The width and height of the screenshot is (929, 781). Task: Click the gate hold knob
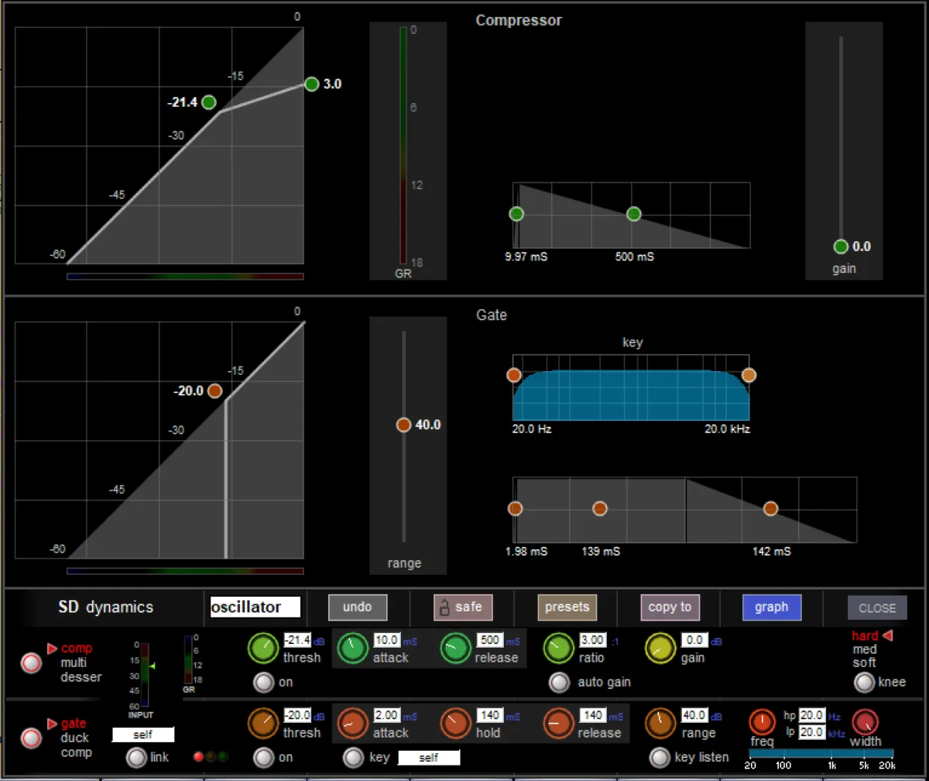tap(457, 724)
